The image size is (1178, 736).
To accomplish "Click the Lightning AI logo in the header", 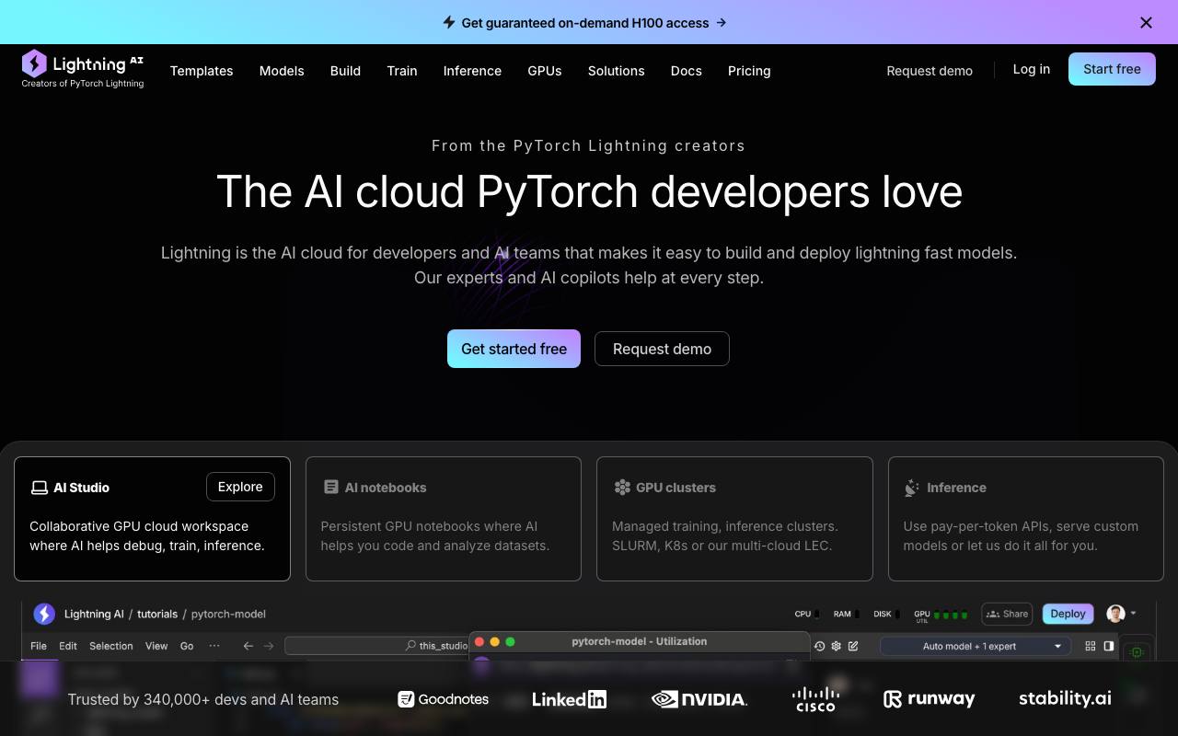I will click(x=83, y=69).
